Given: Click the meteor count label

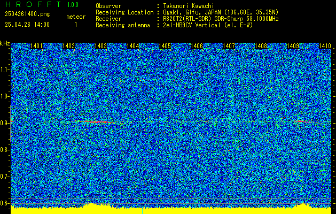Looking at the screenshot, I should [x=76, y=17].
